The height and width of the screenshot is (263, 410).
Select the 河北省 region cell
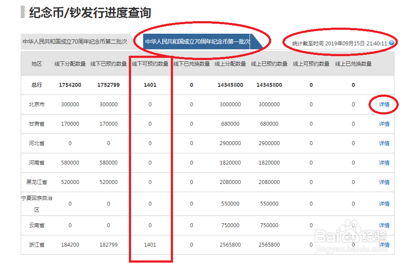tap(37, 143)
